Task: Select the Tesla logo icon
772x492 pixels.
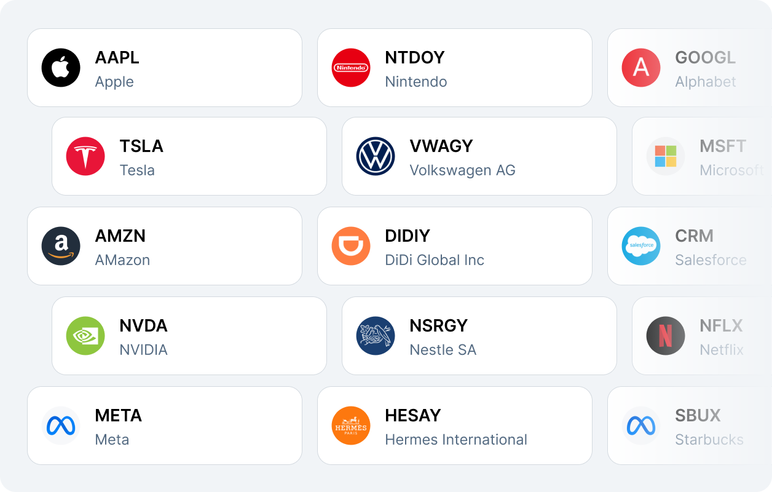Action: point(85,156)
